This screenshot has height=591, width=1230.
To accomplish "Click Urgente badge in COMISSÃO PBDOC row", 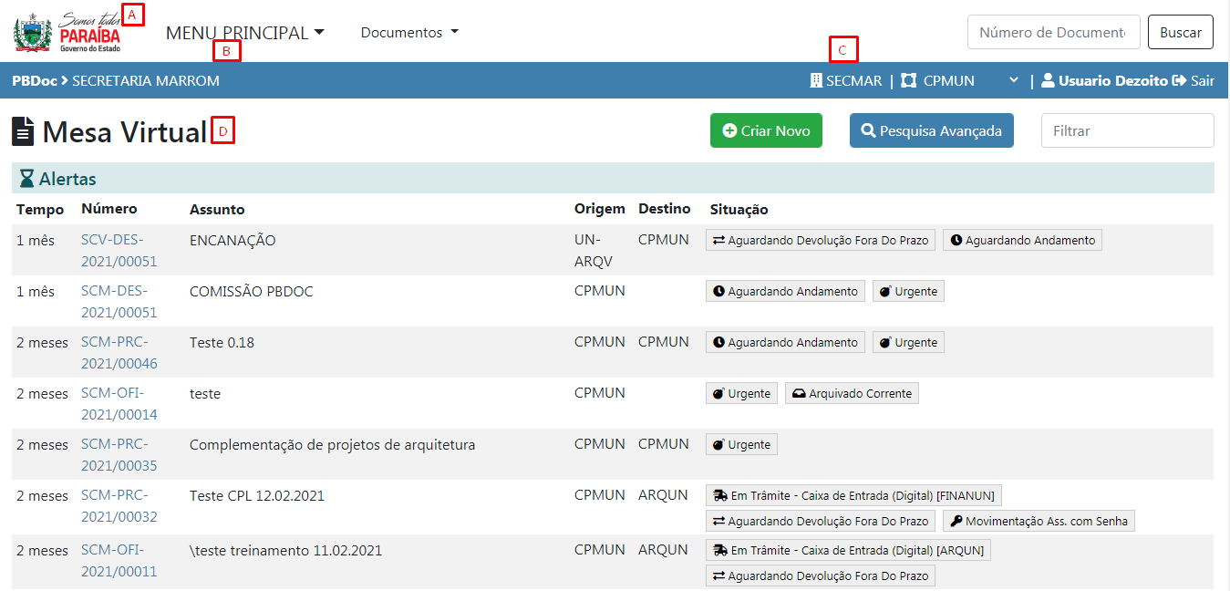I will pos(908,292).
